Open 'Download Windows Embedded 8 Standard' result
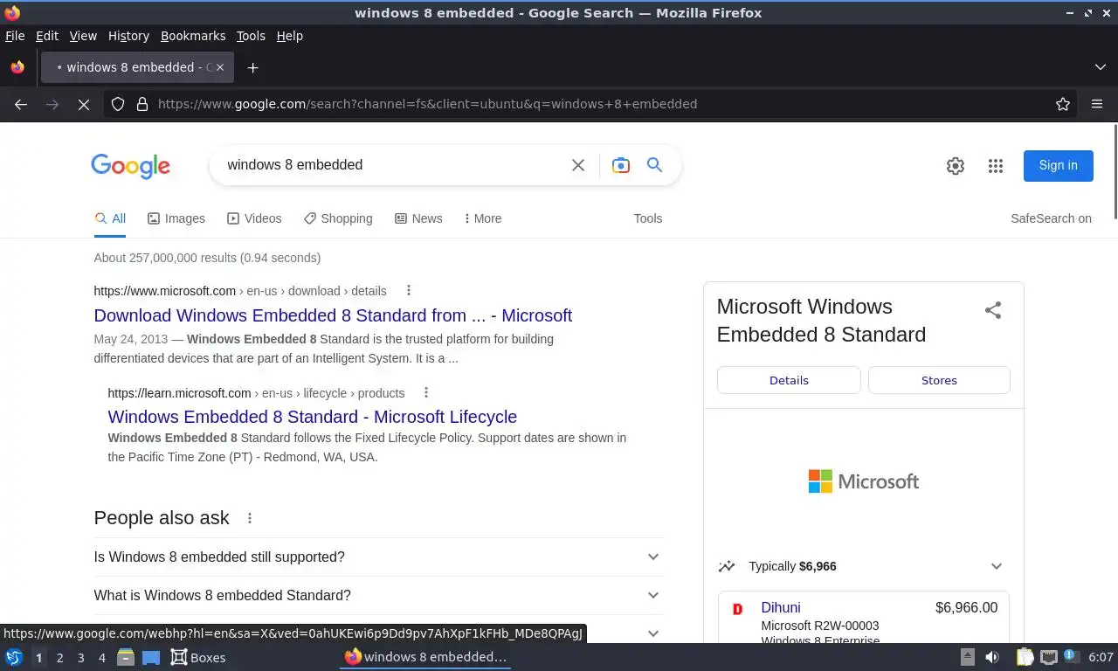This screenshot has width=1118, height=671. pos(333,315)
